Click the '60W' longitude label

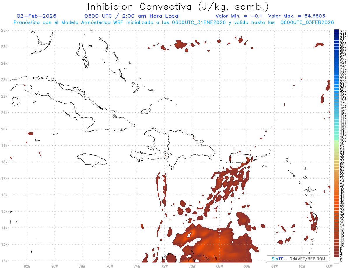pyautogui.click(x=329, y=266)
